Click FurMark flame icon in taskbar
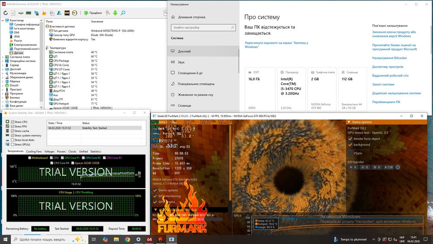 (161, 239)
